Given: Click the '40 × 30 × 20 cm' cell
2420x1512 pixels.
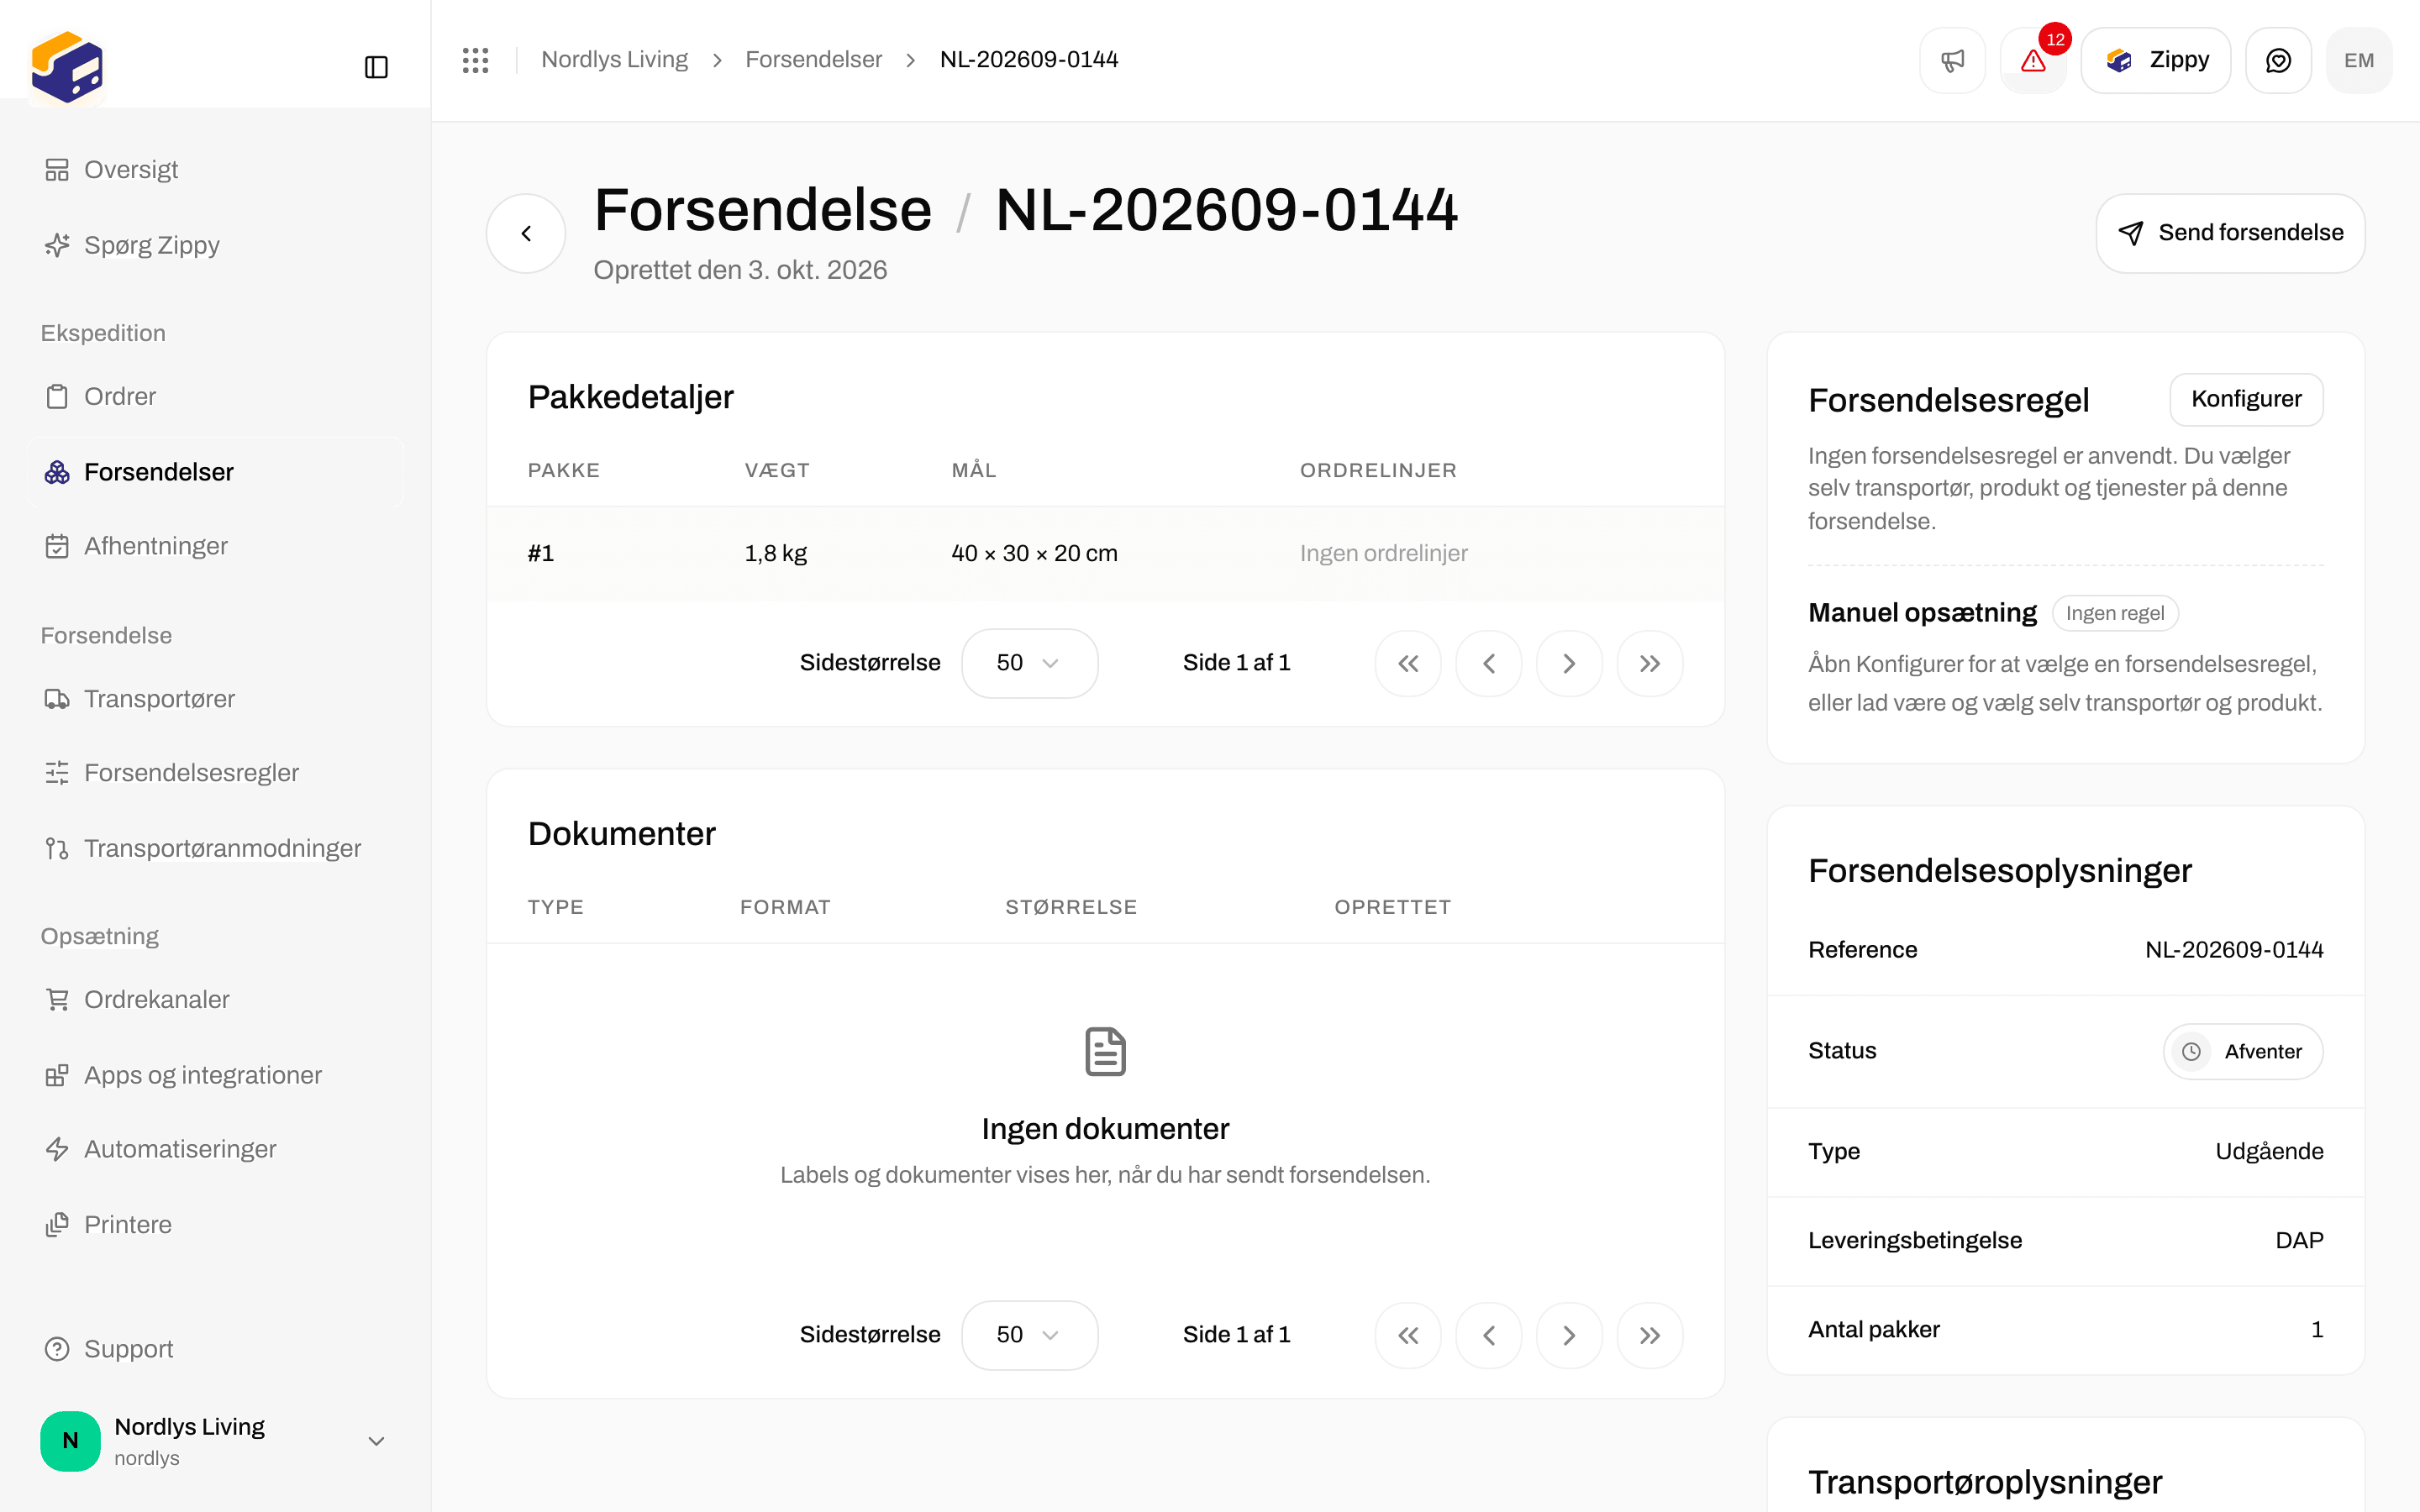Looking at the screenshot, I should (x=1034, y=553).
